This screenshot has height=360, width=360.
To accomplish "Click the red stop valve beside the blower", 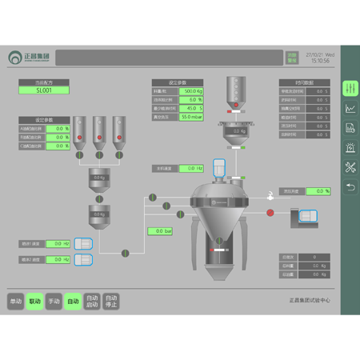I will pyautogui.click(x=270, y=213).
